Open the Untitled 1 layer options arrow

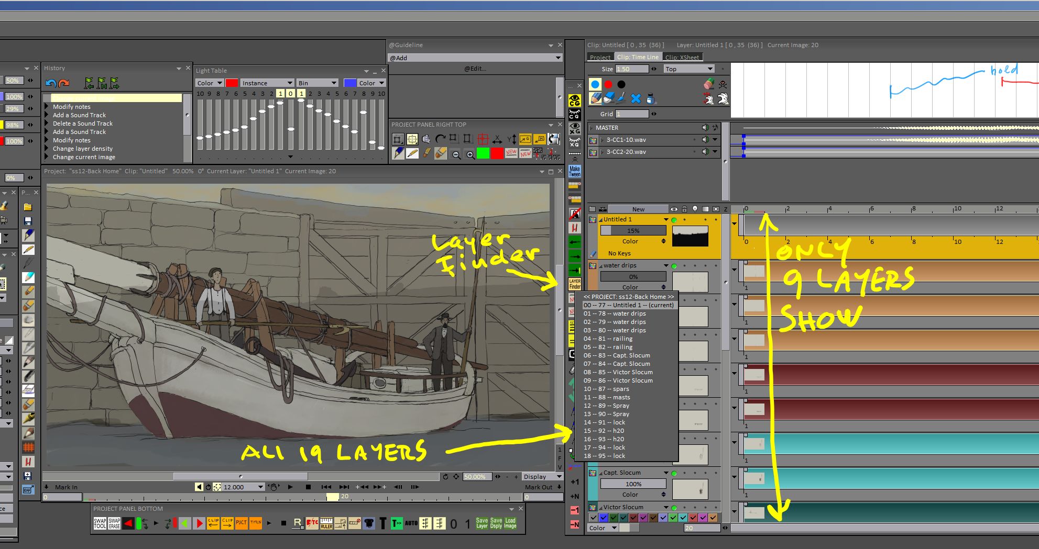[666, 220]
